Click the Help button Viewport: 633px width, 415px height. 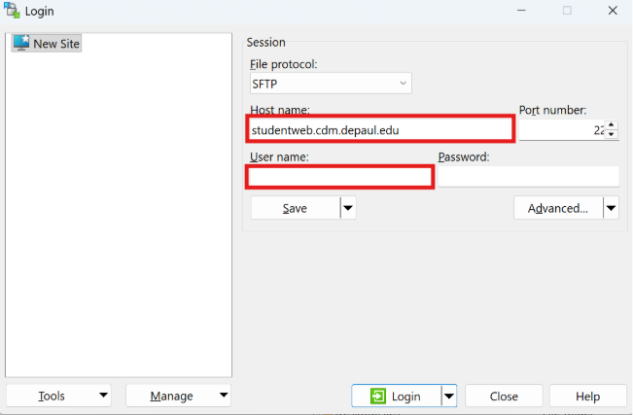tap(587, 396)
